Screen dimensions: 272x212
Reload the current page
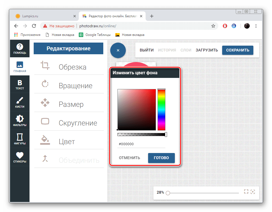coord(34,26)
